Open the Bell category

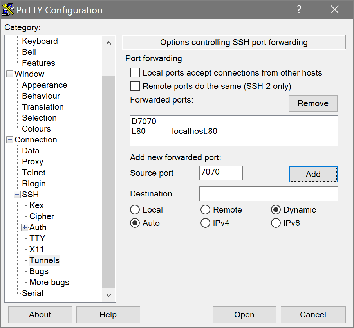point(29,52)
